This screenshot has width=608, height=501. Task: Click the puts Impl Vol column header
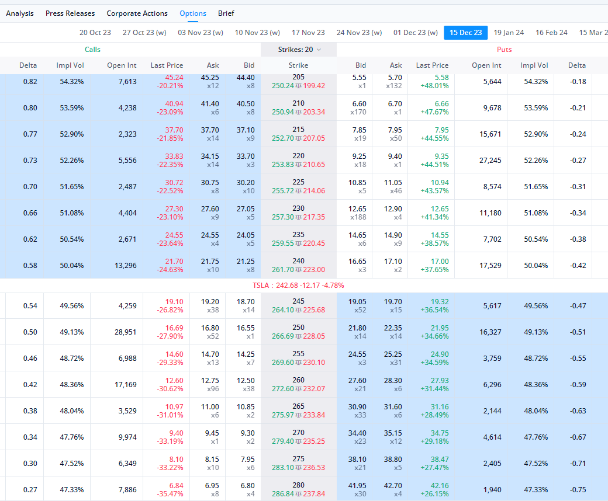534,65
